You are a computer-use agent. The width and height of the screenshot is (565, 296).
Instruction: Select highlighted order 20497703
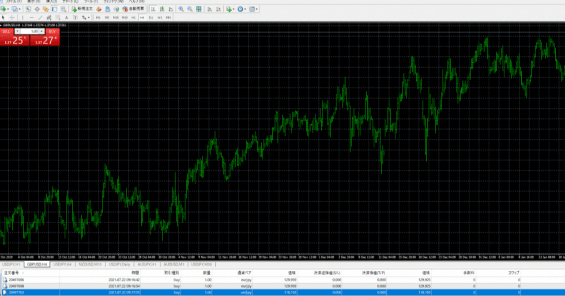coord(282,292)
